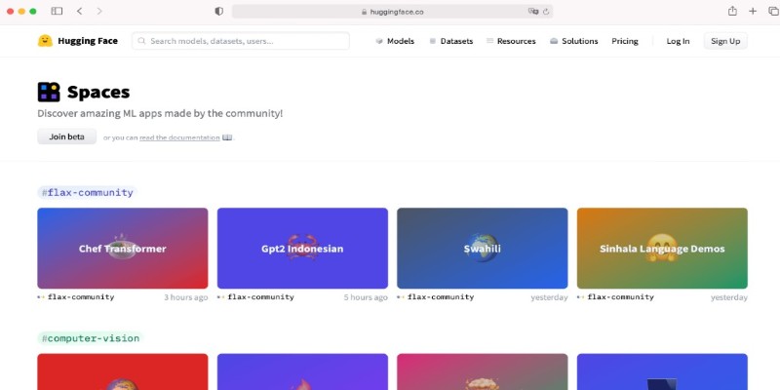The height and width of the screenshot is (390, 780).
Task: Open the Chef Transformer space card
Action: (123, 249)
